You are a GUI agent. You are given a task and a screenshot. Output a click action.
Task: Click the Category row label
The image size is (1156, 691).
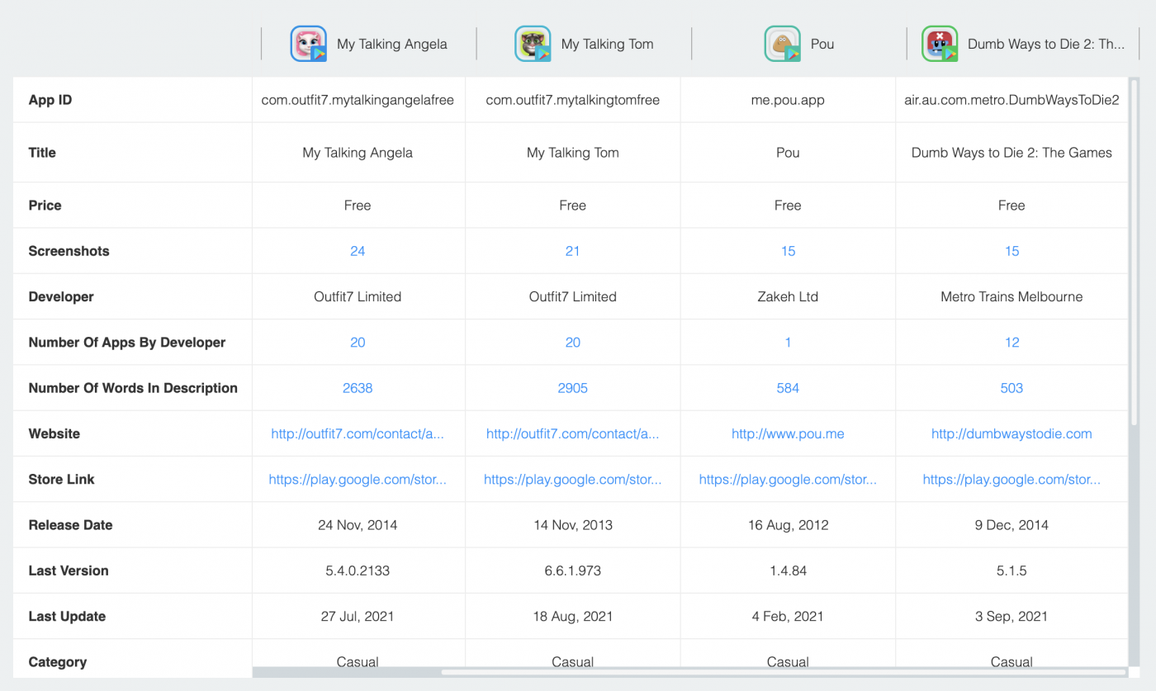coord(58,661)
